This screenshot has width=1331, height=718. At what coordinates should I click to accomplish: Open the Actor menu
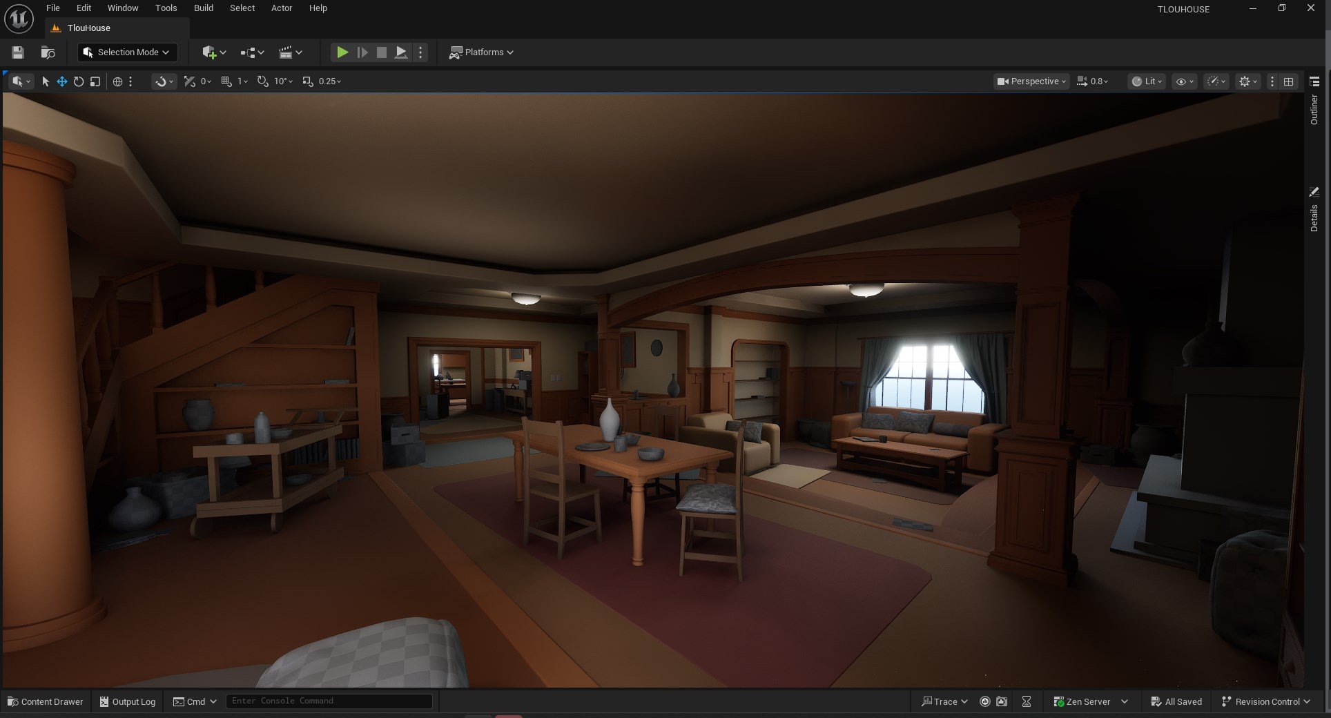(x=282, y=8)
